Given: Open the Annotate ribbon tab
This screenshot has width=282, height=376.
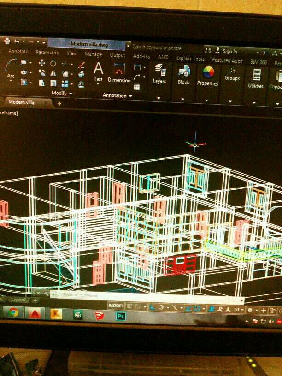Looking at the screenshot, I should click(x=18, y=51).
